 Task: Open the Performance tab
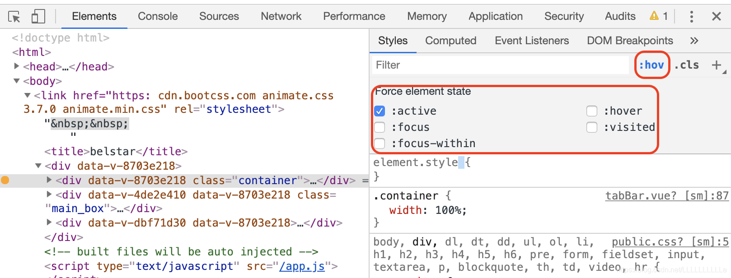[x=354, y=16]
